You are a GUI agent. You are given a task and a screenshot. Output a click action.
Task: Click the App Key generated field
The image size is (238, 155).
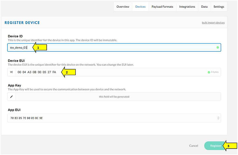click(x=114, y=97)
